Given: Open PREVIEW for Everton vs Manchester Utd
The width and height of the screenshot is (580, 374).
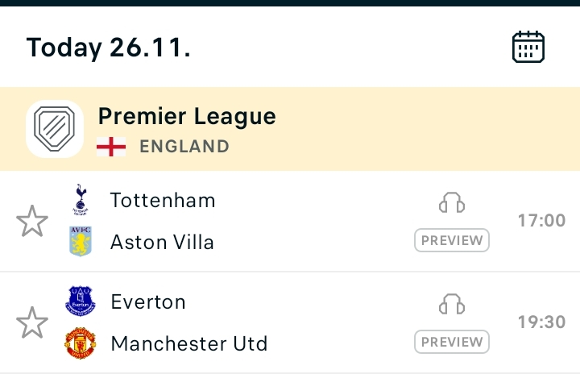Looking at the screenshot, I should point(452,342).
